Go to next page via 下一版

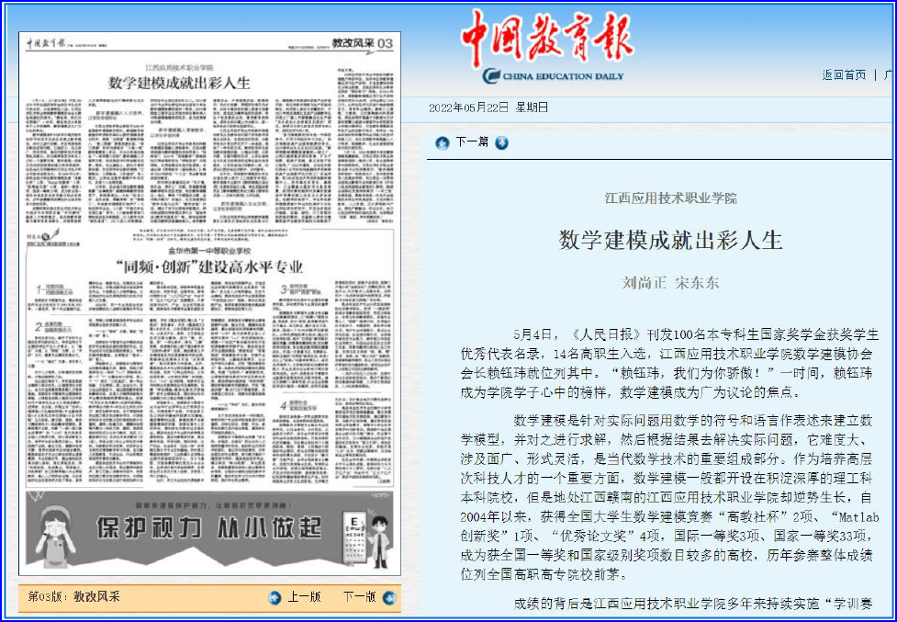tap(359, 597)
